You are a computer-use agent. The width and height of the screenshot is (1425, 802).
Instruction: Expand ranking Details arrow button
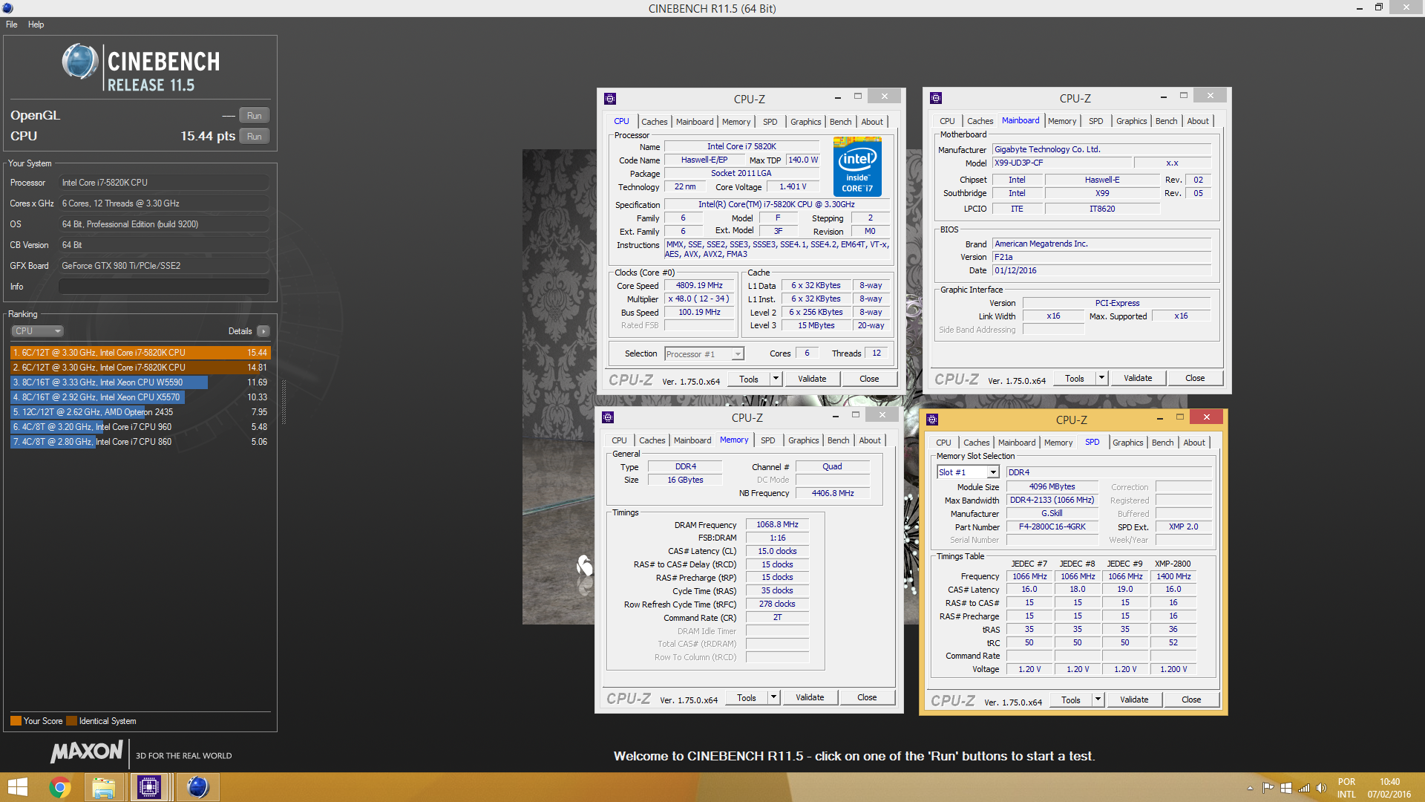[263, 331]
